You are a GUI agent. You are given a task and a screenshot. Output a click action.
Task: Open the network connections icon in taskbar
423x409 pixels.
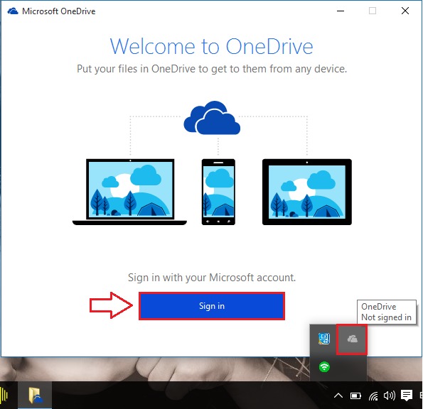[x=373, y=396]
